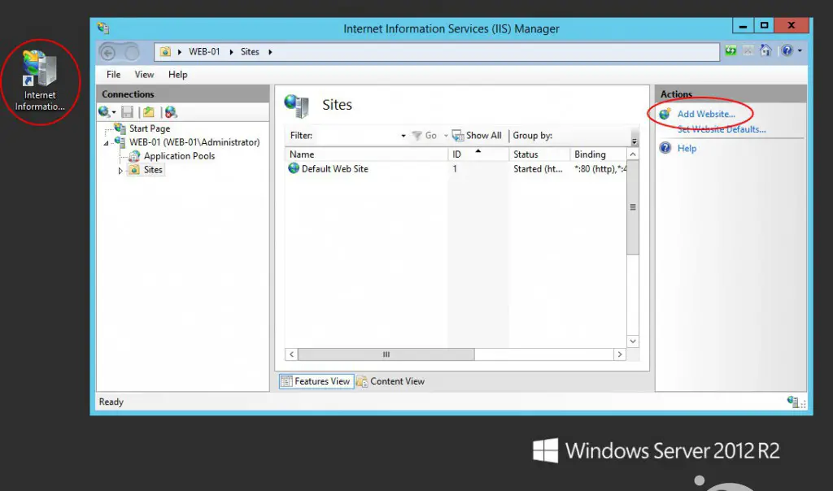Sort the list by the Status column
Viewport: 833px width, 491px height.
(539, 154)
